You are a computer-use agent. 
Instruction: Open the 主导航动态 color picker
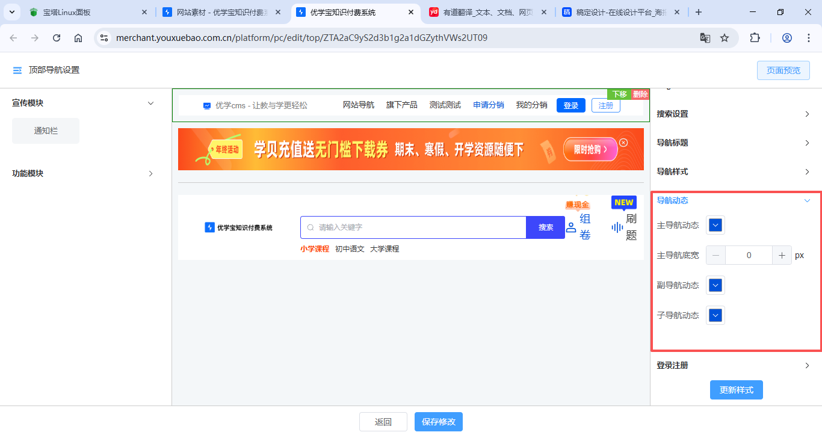tap(715, 225)
